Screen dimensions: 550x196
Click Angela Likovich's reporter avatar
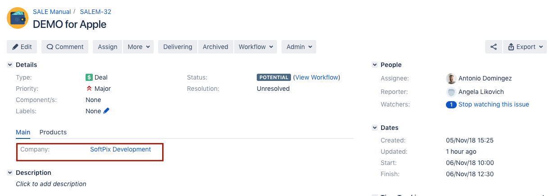click(451, 92)
